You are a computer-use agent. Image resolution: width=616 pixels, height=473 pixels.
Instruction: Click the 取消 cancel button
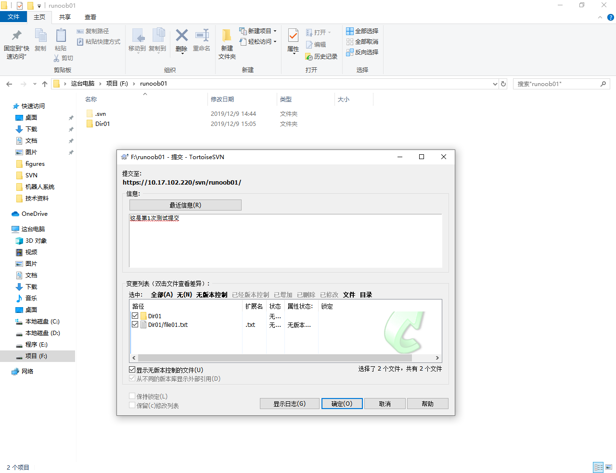[x=385, y=404]
